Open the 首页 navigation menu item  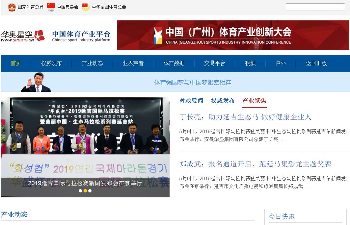tap(16, 63)
